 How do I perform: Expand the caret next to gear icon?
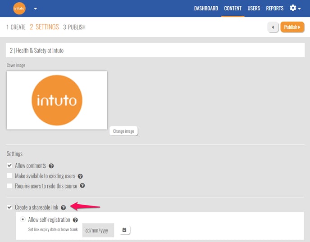(299, 9)
